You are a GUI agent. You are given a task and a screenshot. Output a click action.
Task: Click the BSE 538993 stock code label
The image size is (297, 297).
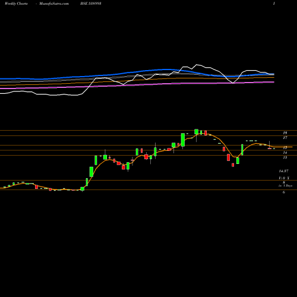[x=91, y=4]
